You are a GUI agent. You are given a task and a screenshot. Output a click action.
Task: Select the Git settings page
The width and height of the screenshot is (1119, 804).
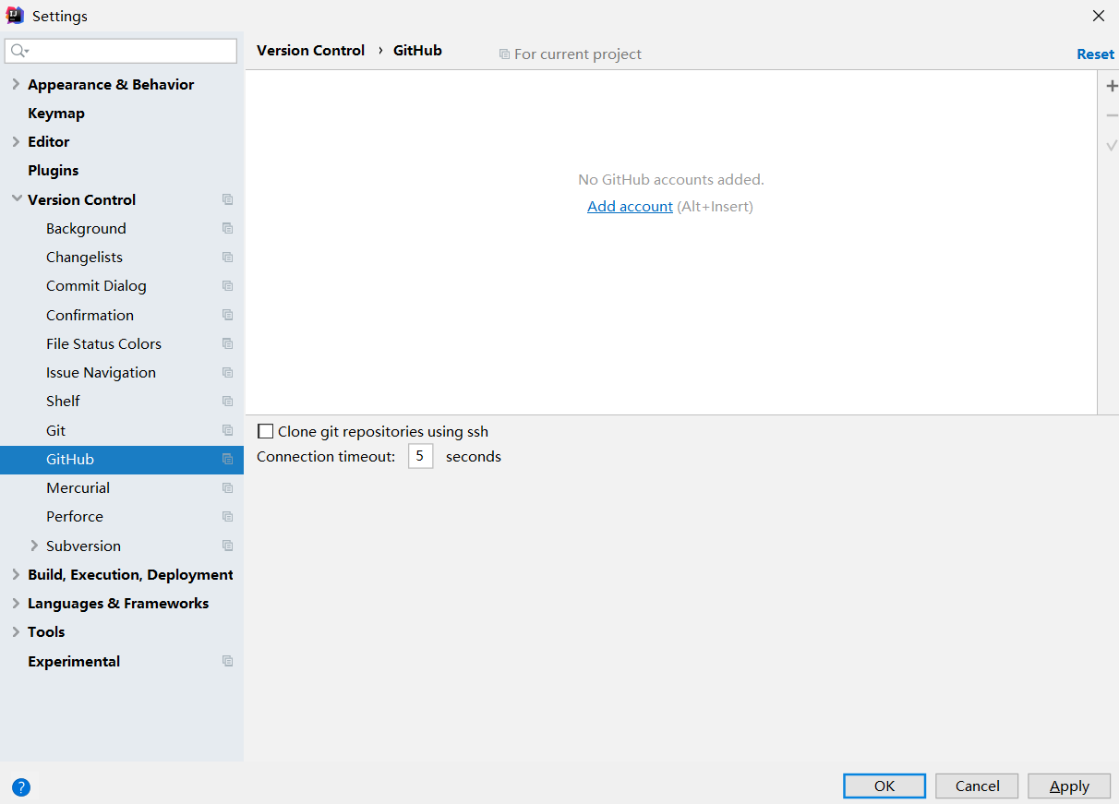56,430
